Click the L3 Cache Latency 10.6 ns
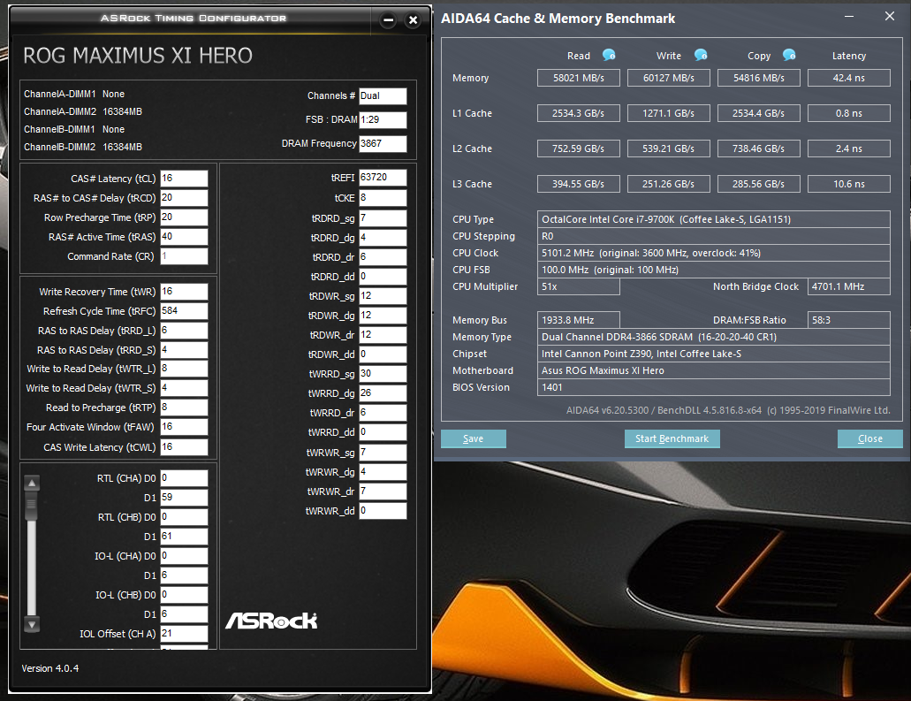This screenshot has height=701, width=911. click(849, 184)
